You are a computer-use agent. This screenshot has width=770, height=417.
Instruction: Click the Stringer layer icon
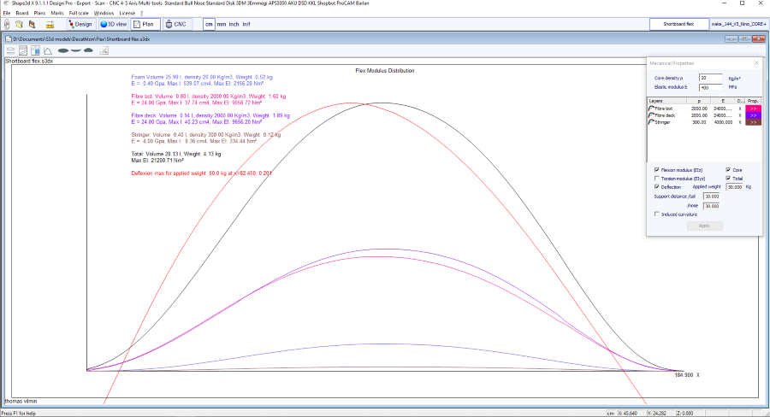pos(652,122)
